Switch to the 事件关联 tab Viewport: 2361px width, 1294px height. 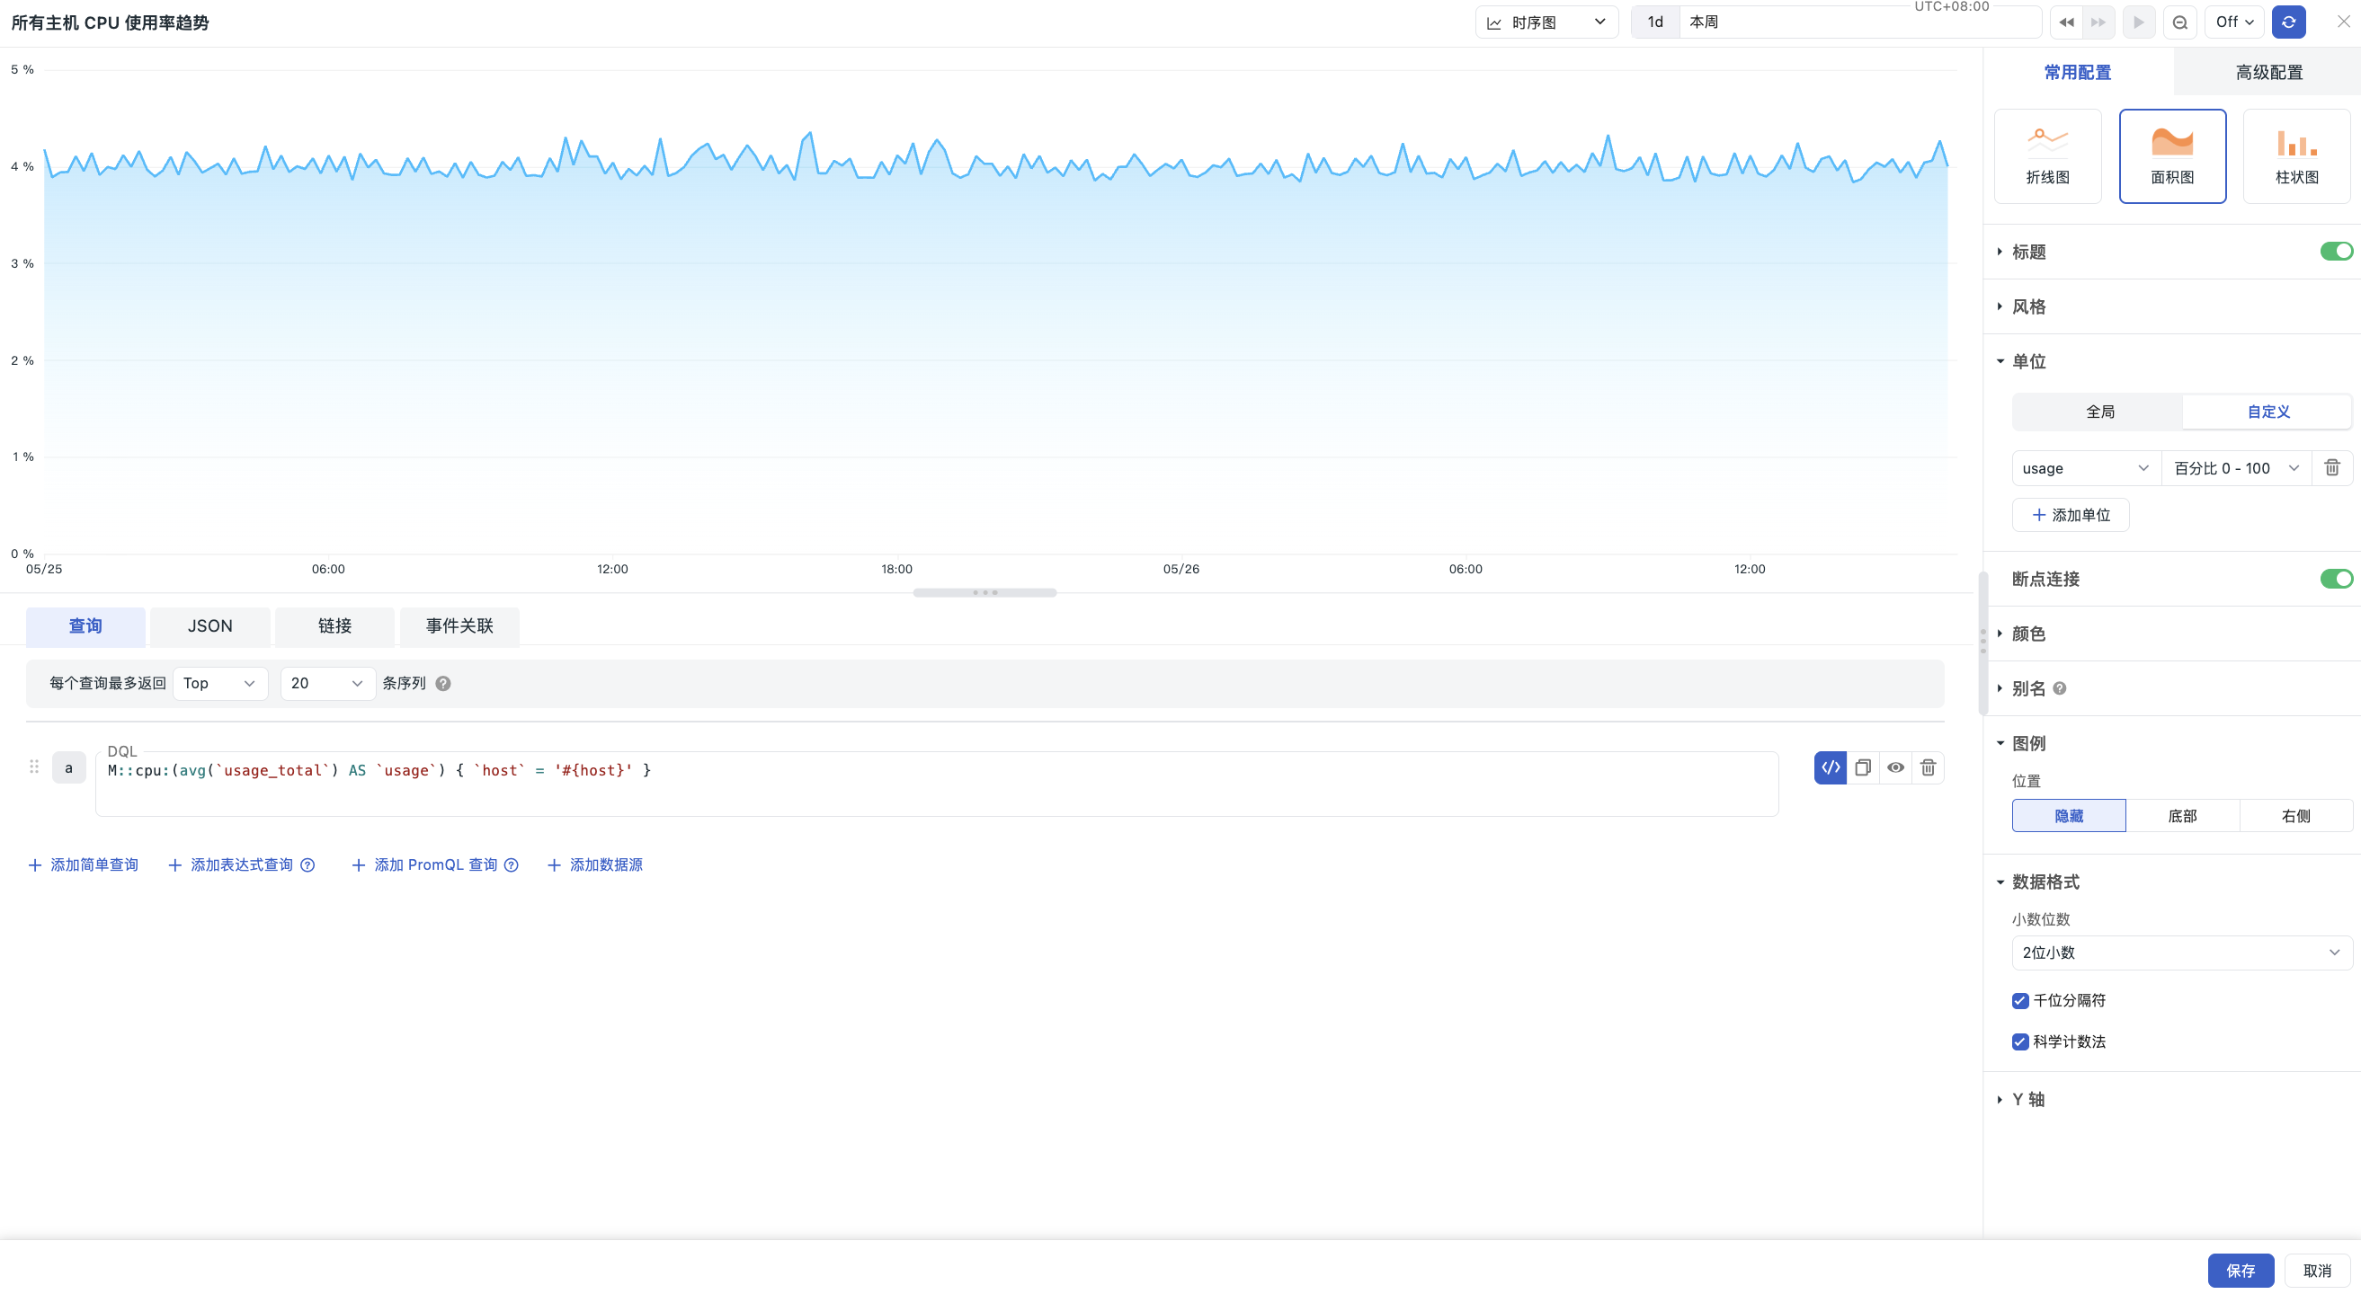tap(459, 626)
